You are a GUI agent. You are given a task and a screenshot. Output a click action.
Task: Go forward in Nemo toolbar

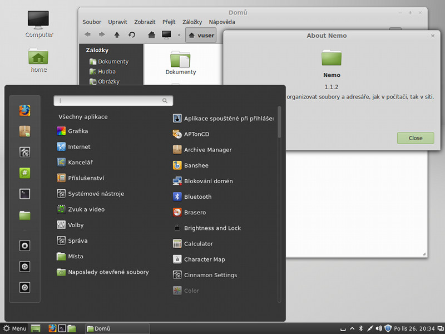(x=102, y=35)
